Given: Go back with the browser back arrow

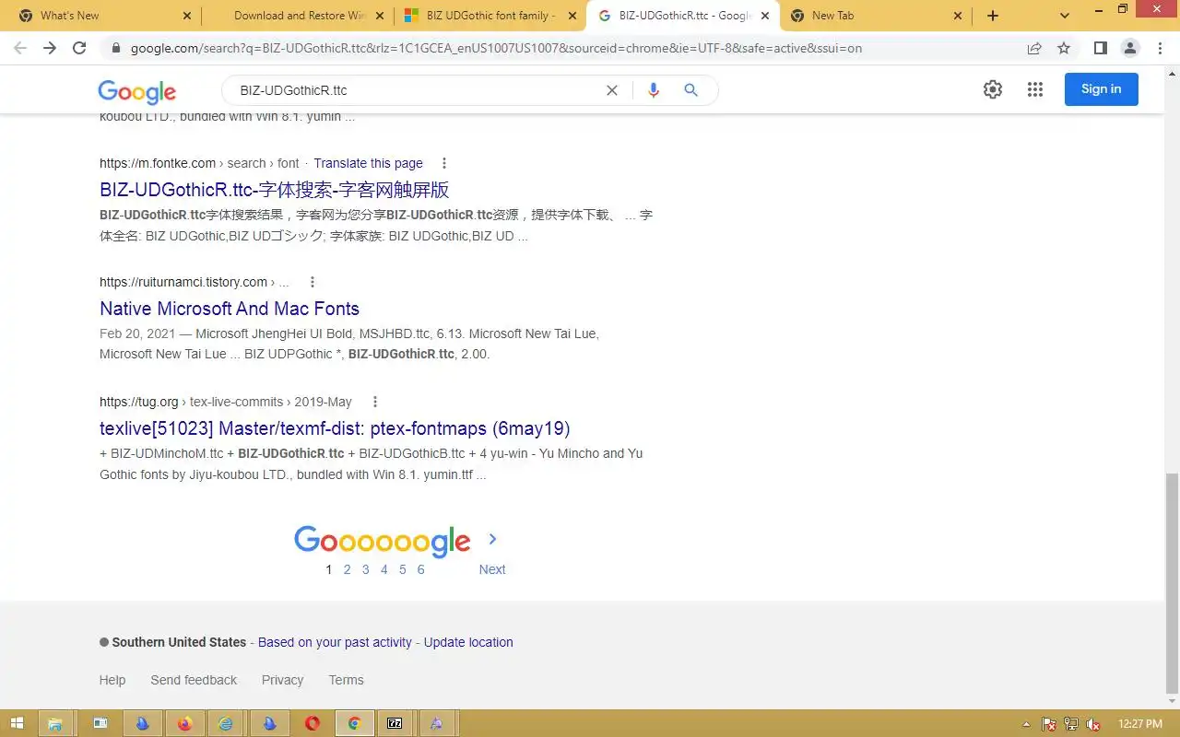Looking at the screenshot, I should (x=20, y=48).
